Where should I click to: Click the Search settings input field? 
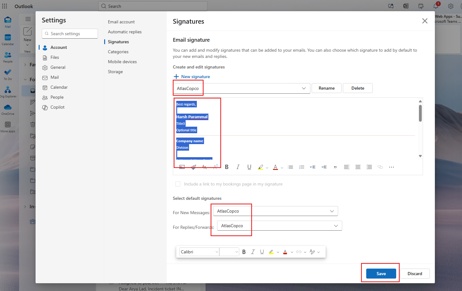(x=70, y=34)
